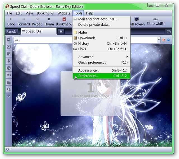Open the Notes side panel icon

tap(9, 54)
